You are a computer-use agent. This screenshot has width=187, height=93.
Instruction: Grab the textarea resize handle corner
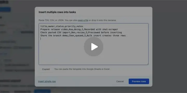(x=148, y=64)
